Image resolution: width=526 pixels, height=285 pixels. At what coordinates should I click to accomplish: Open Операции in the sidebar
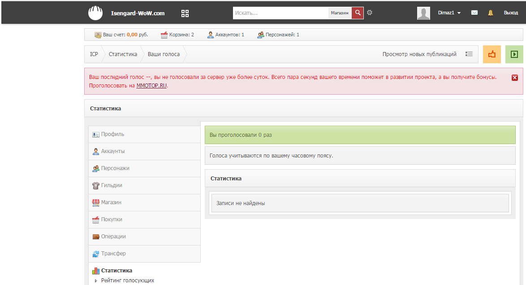(144, 237)
